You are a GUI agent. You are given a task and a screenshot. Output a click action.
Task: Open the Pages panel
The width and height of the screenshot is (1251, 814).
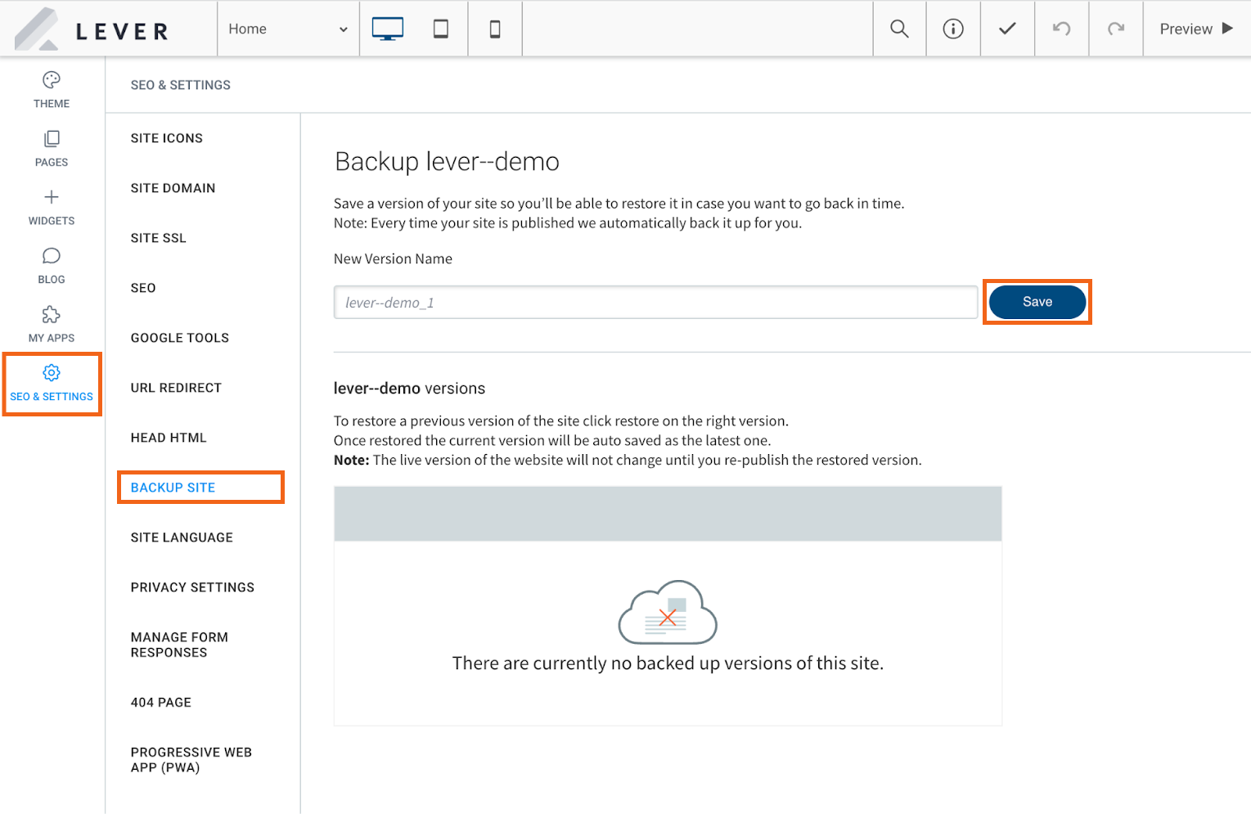click(x=52, y=149)
